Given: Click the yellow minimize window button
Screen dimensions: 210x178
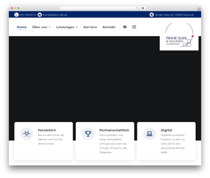Looking at the screenshot, I should point(15,8).
